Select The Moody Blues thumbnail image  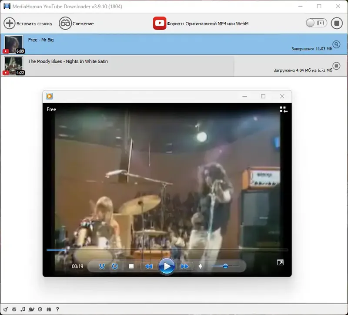(x=13, y=66)
